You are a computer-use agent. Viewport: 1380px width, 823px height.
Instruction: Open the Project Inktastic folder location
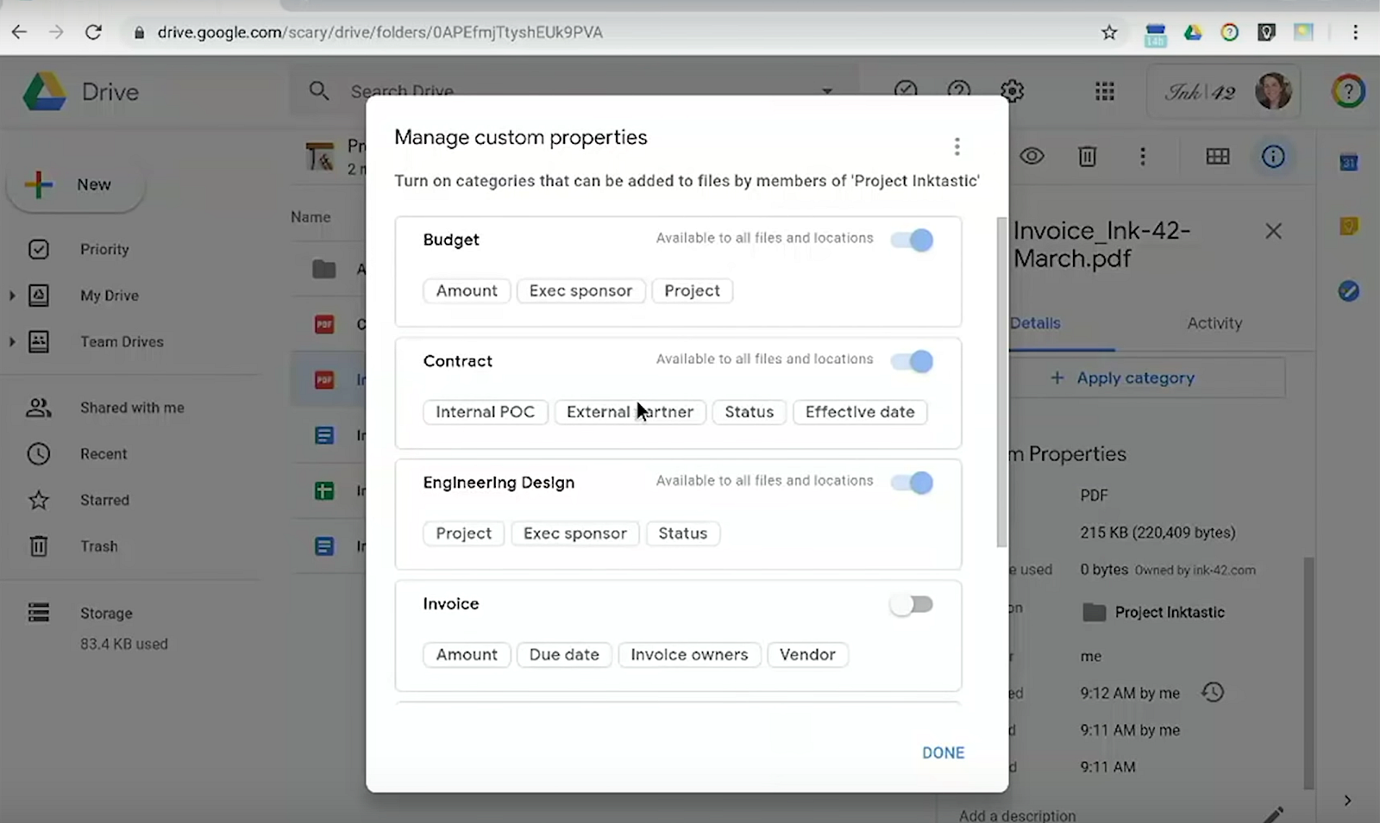(x=1153, y=613)
